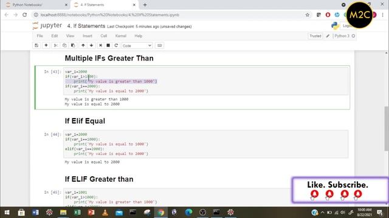389x218 pixels.
Task: Click the red Opera extension icon
Action: coord(328,15)
